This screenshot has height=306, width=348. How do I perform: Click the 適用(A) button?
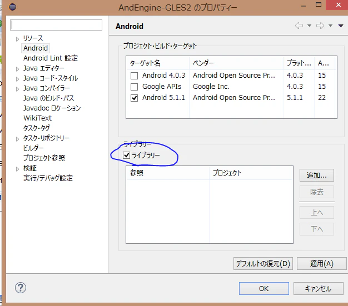pos(321,264)
